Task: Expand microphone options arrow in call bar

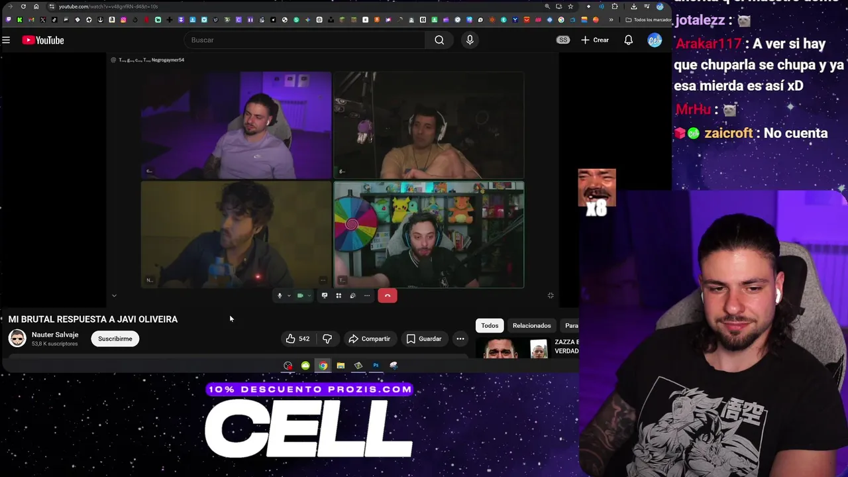Action: click(289, 295)
